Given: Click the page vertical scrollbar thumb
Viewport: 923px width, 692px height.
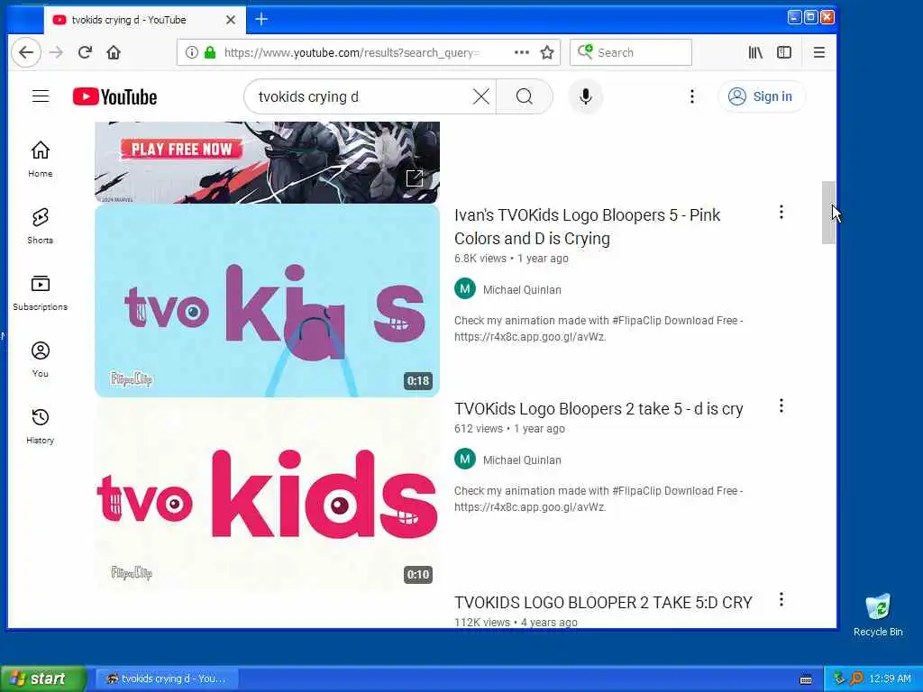Looking at the screenshot, I should click(x=828, y=213).
